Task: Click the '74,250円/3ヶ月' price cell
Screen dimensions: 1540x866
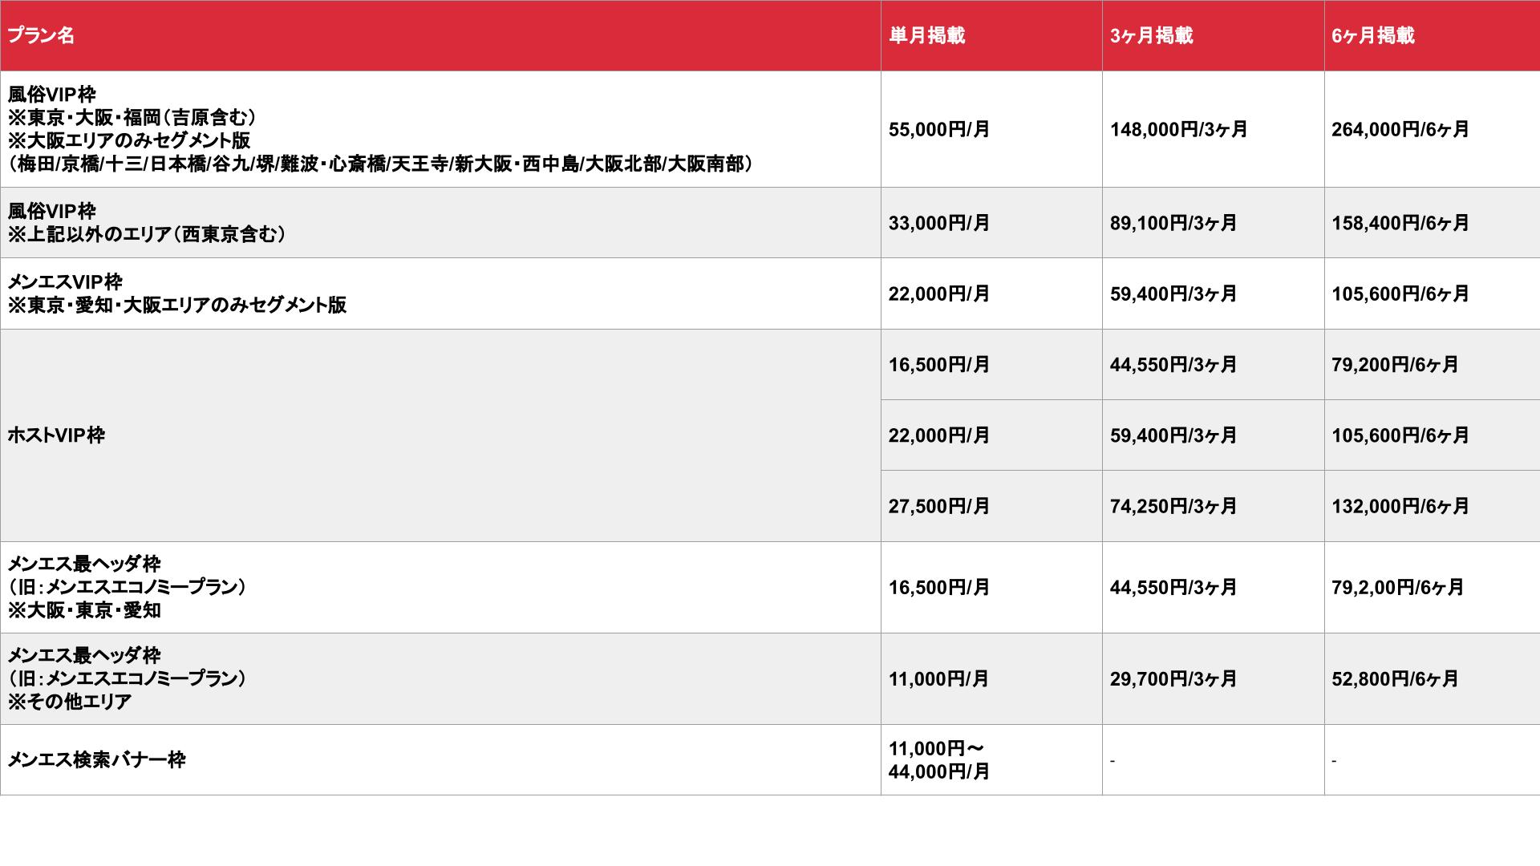Action: point(1213,506)
